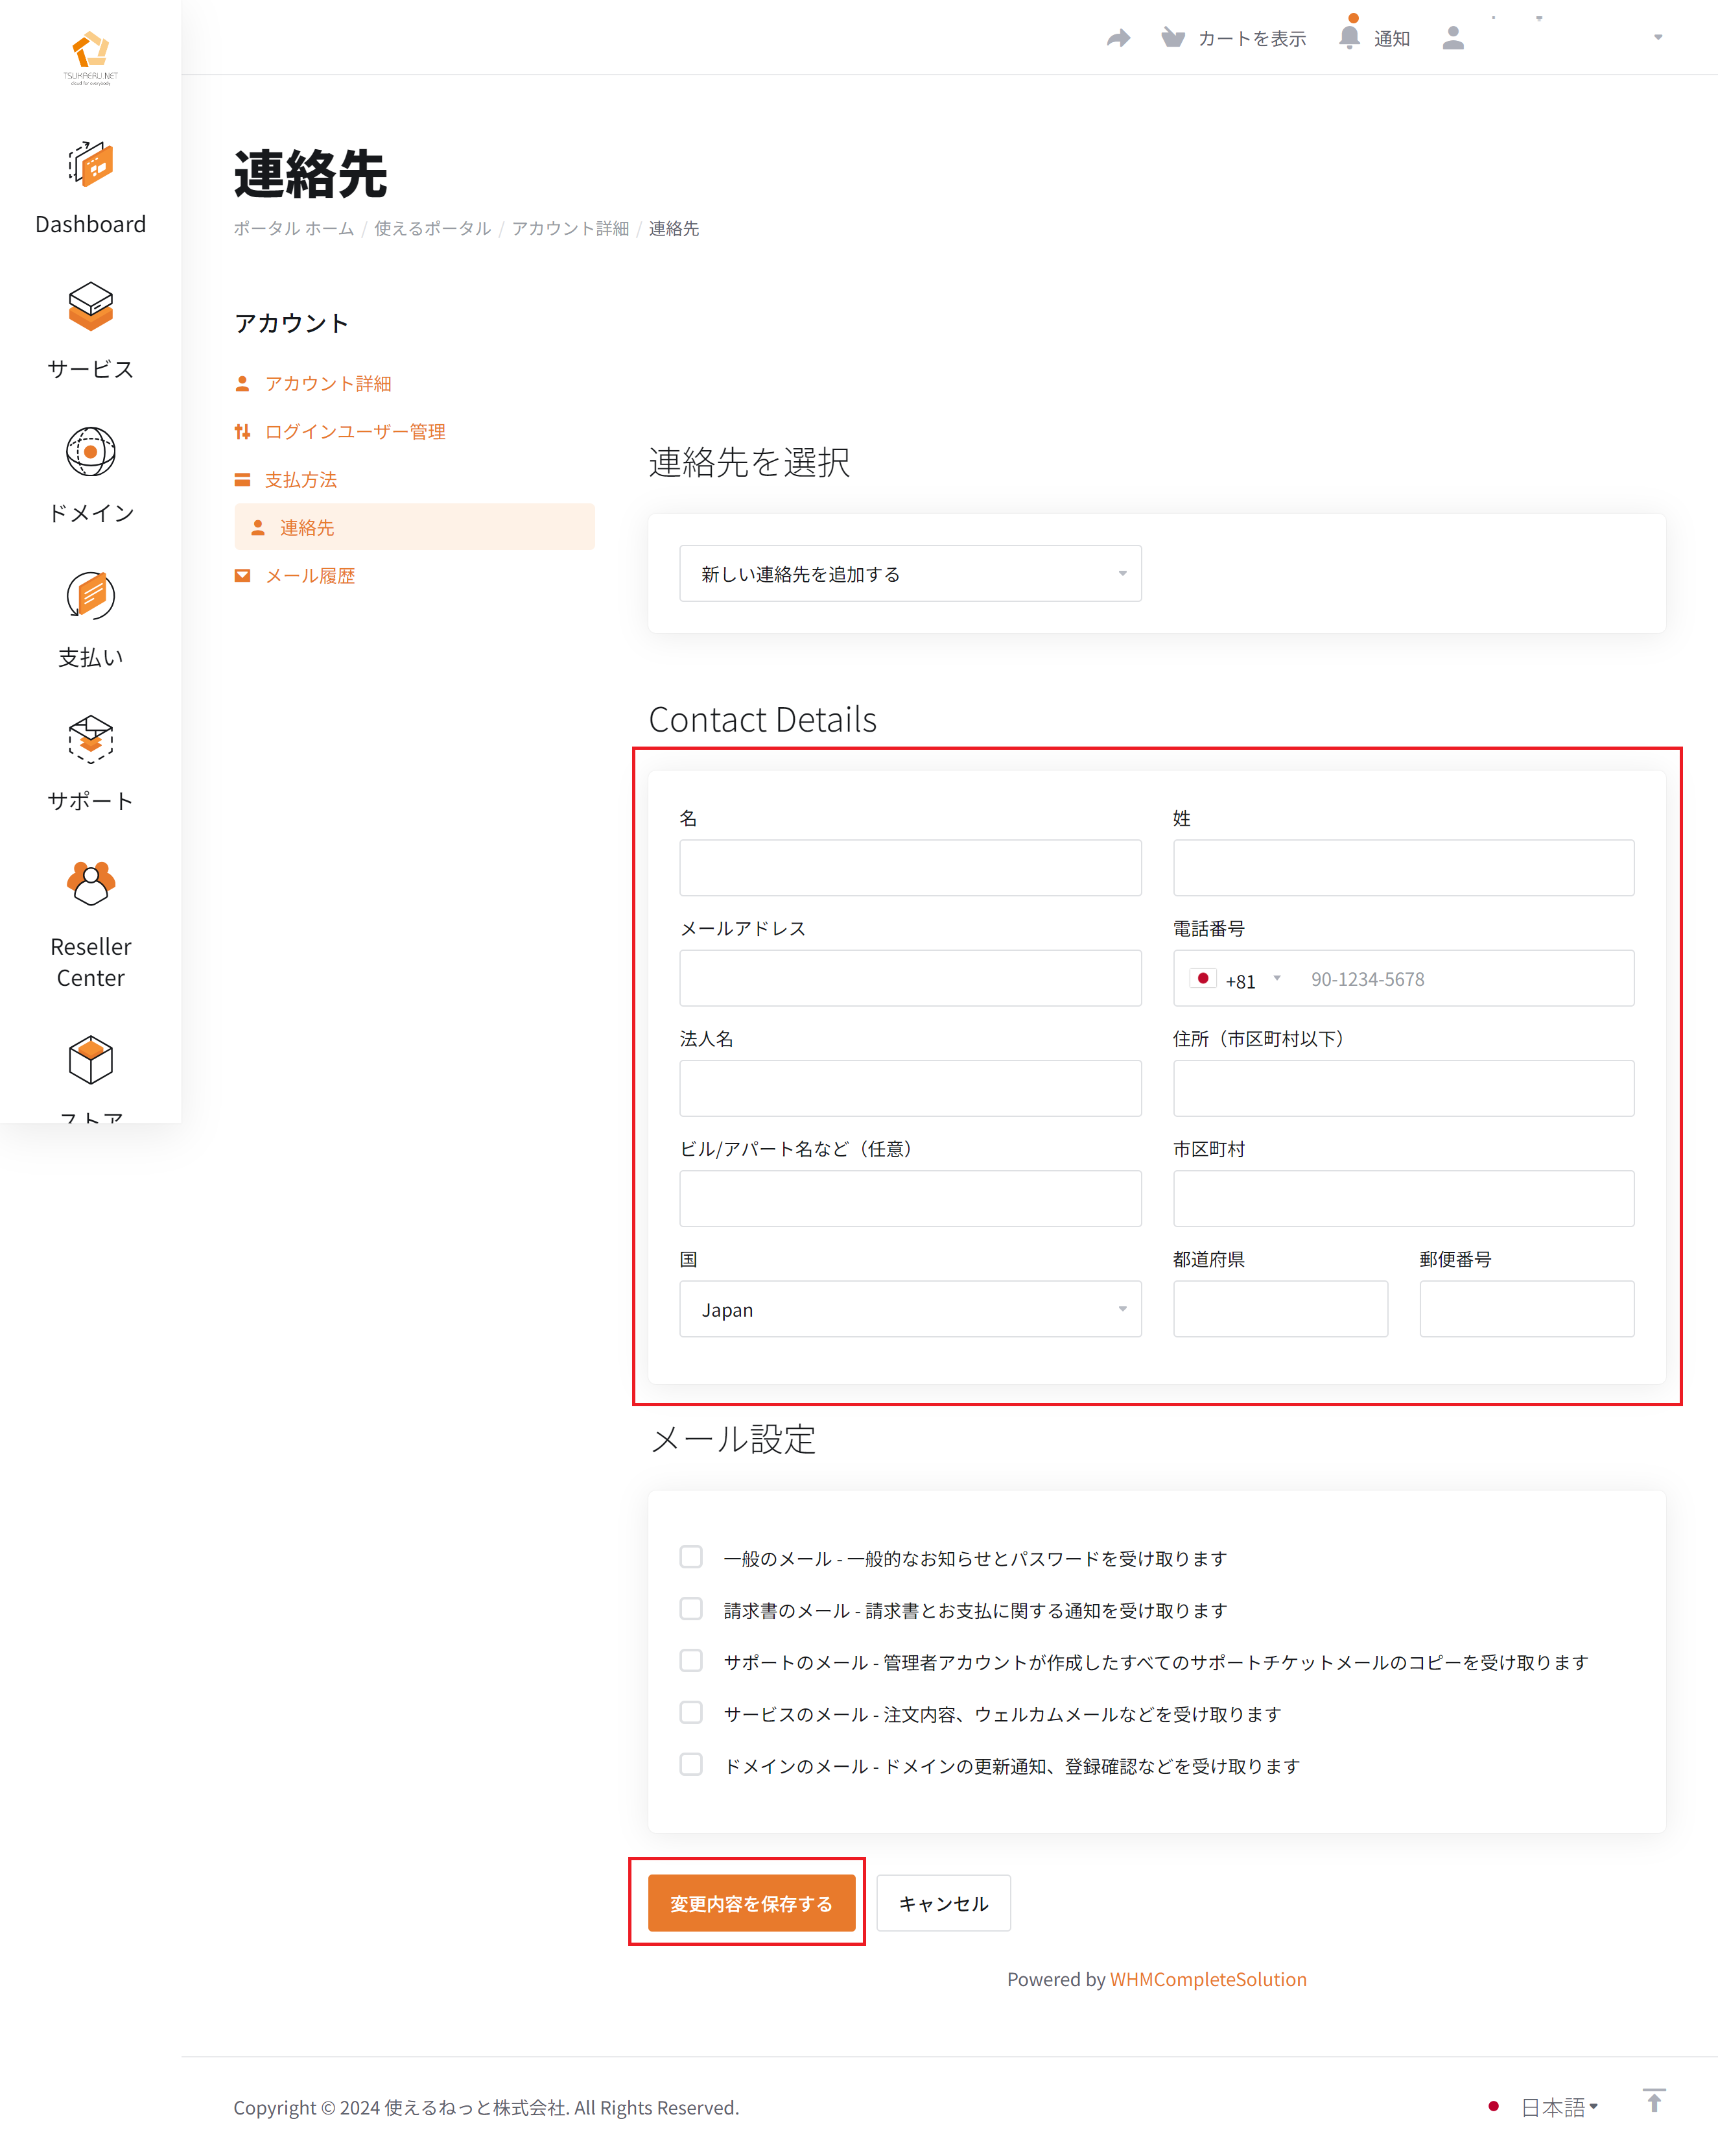Open the 国 Japan country dropdown
Viewport: 1718px width, 2156px height.
coord(910,1310)
